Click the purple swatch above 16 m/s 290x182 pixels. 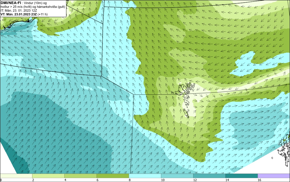coord(274,176)
